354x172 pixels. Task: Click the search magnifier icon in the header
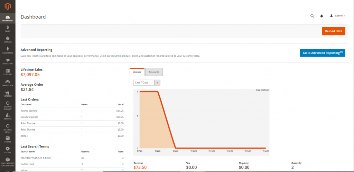pos(312,16)
